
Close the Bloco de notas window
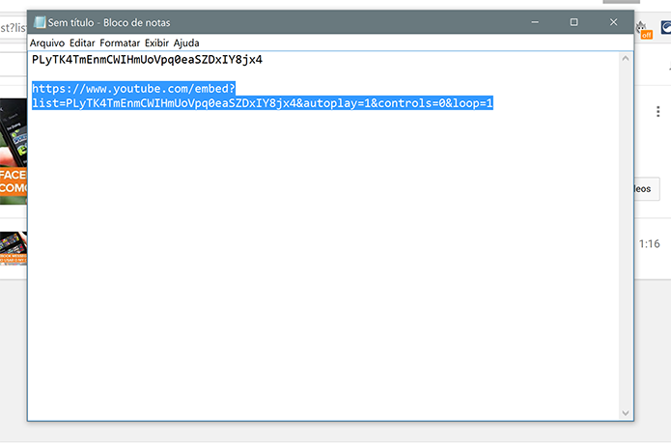tap(613, 22)
